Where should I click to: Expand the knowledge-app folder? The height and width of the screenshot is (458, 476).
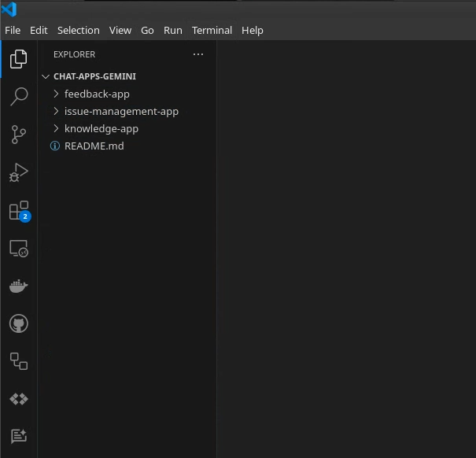101,128
